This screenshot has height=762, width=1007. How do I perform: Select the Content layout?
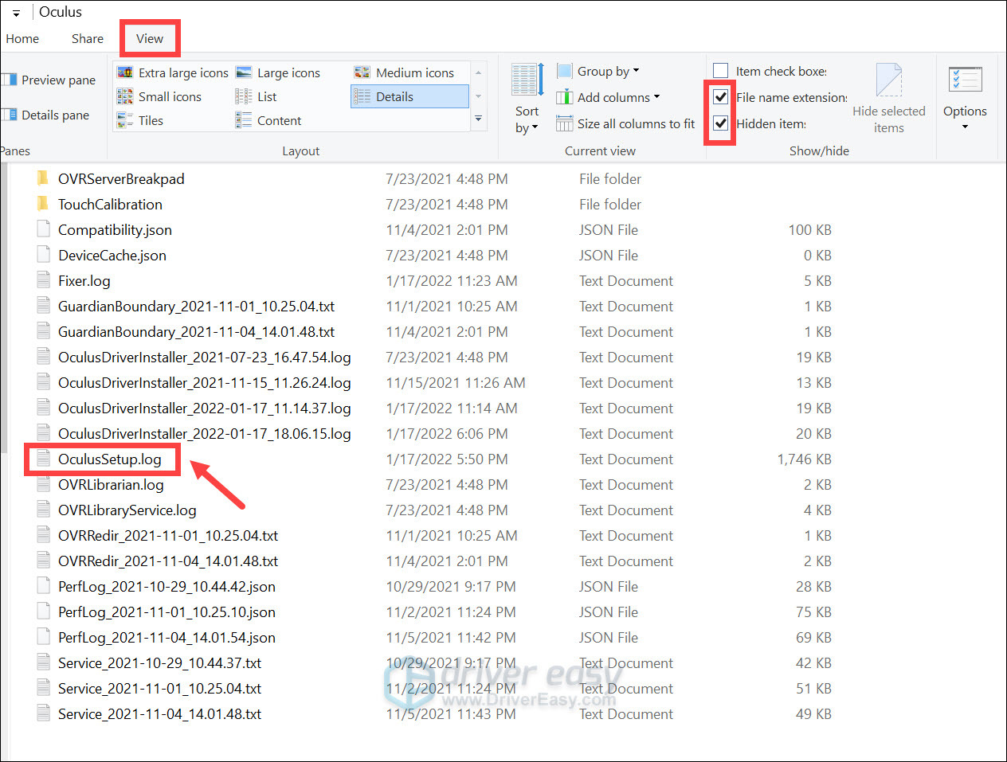click(x=268, y=120)
